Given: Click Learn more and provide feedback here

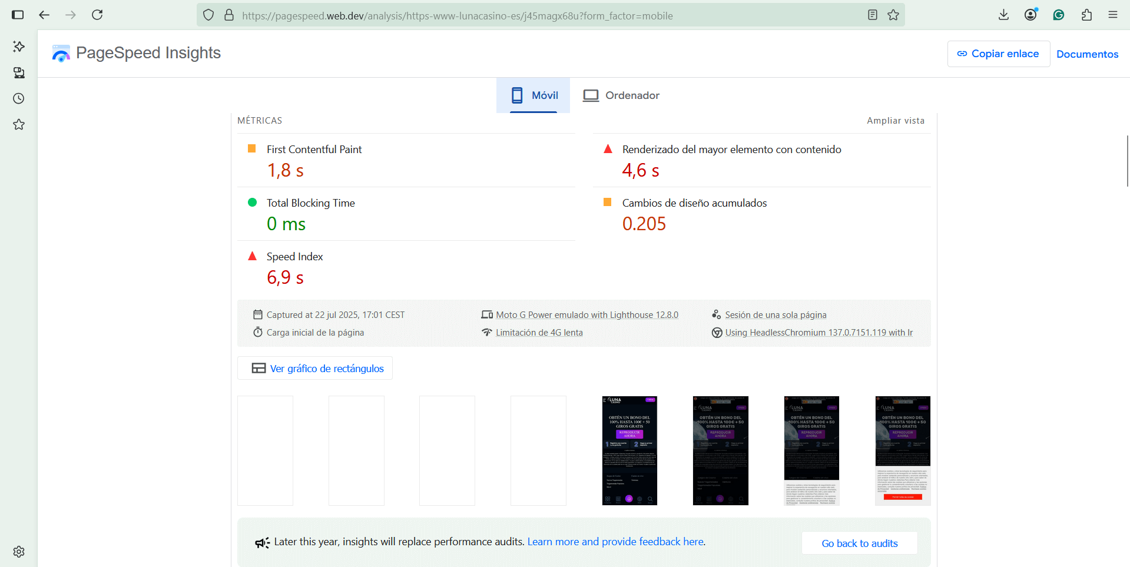Looking at the screenshot, I should point(615,542).
